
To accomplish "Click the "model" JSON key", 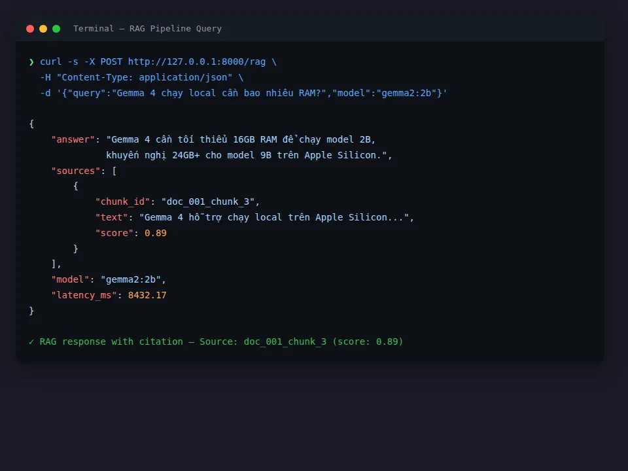I will pyautogui.click(x=70, y=279).
